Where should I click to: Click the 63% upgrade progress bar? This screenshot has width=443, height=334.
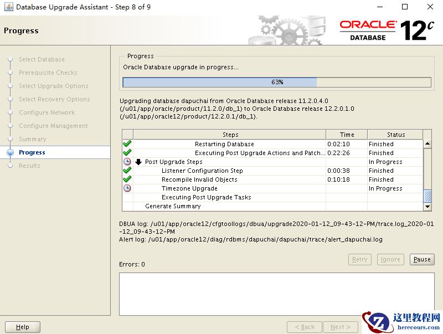(x=277, y=82)
